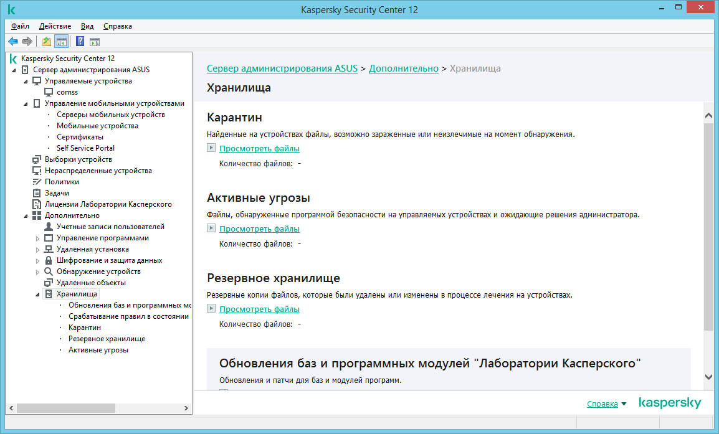Expand the Обнаружение устройств node
Screen dimensions: 719x434
coord(37,271)
